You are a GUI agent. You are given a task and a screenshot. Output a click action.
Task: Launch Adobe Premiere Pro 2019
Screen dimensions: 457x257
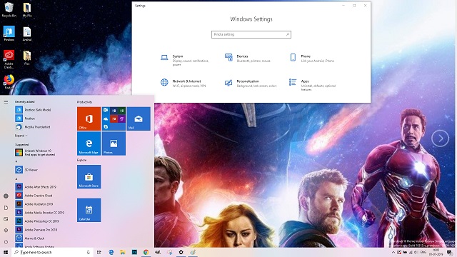(36, 230)
